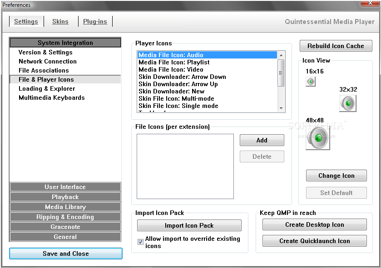Expand the Ripping & Encoding section
This screenshot has width=381, height=268.
[x=65, y=217]
